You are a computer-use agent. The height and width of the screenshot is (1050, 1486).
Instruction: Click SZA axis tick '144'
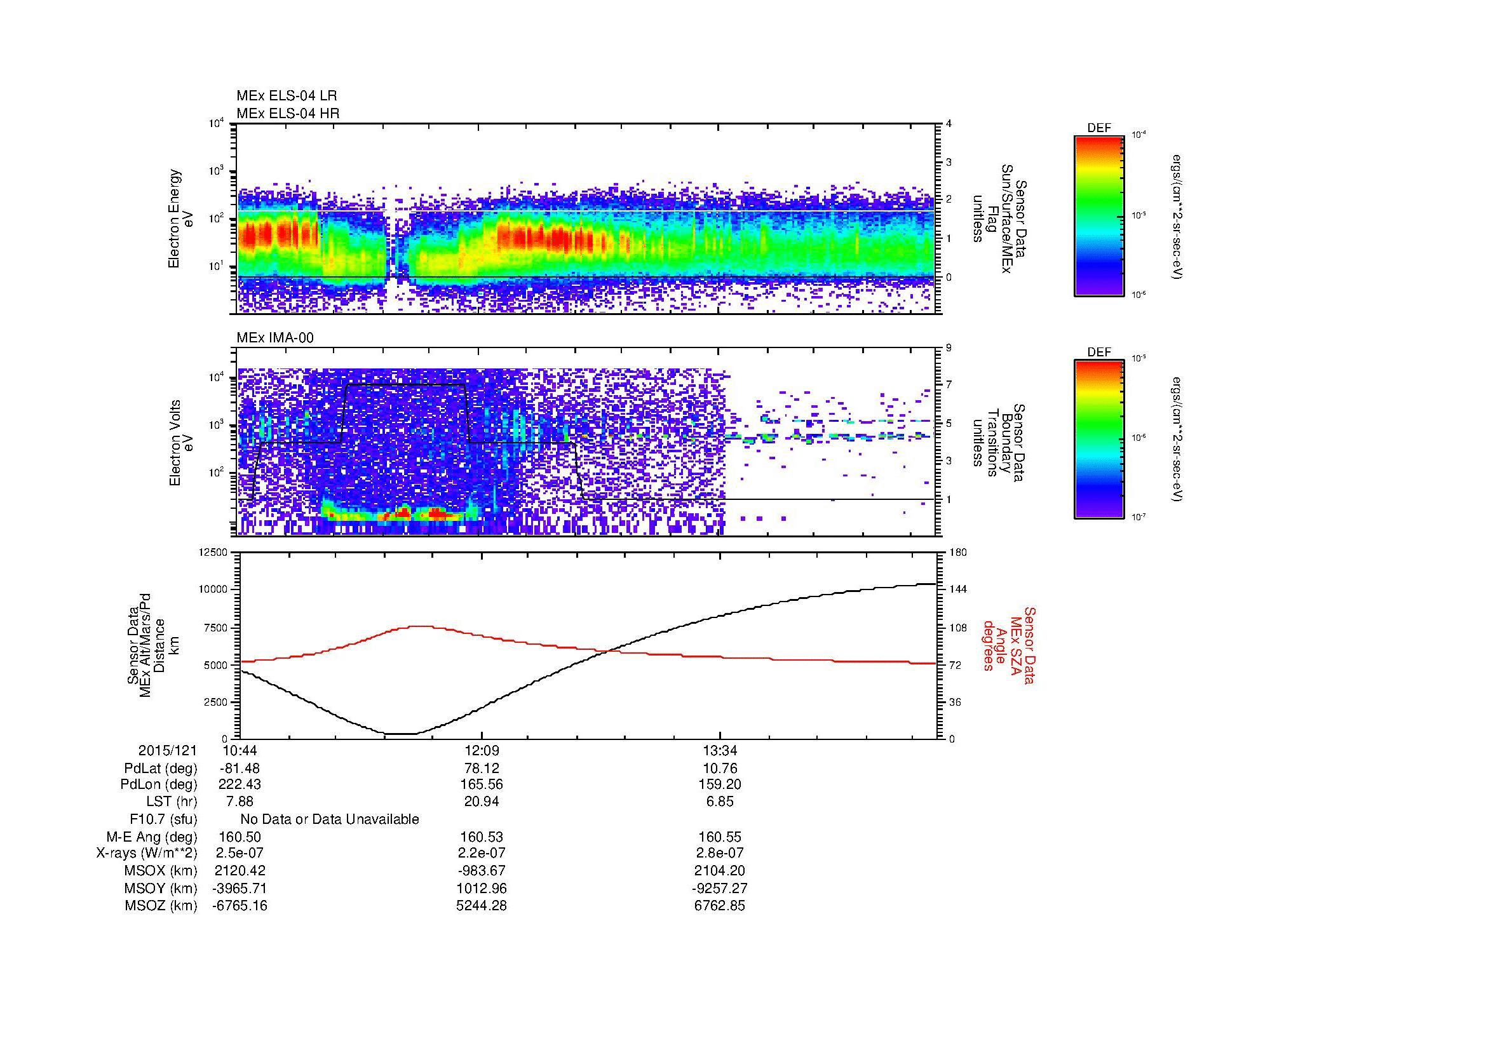[958, 590]
